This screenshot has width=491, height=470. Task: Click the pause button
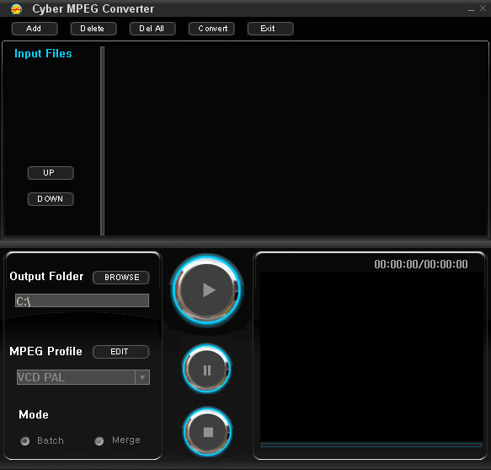[x=207, y=369]
